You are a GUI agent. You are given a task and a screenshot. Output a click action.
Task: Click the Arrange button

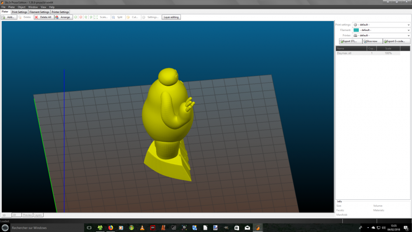(x=63, y=17)
